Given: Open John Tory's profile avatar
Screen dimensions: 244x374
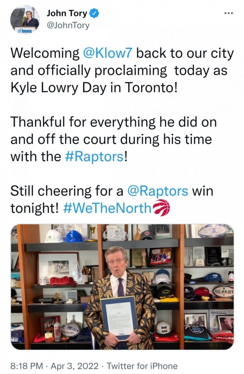Looking at the screenshot, I should tap(25, 20).
